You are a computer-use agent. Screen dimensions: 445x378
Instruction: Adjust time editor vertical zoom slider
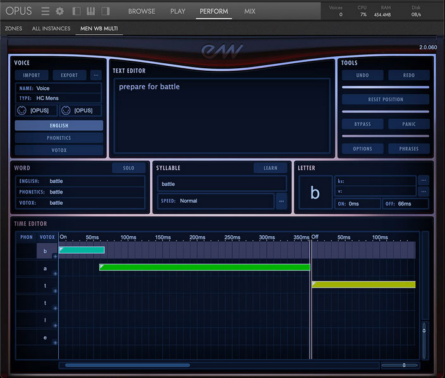point(424,331)
